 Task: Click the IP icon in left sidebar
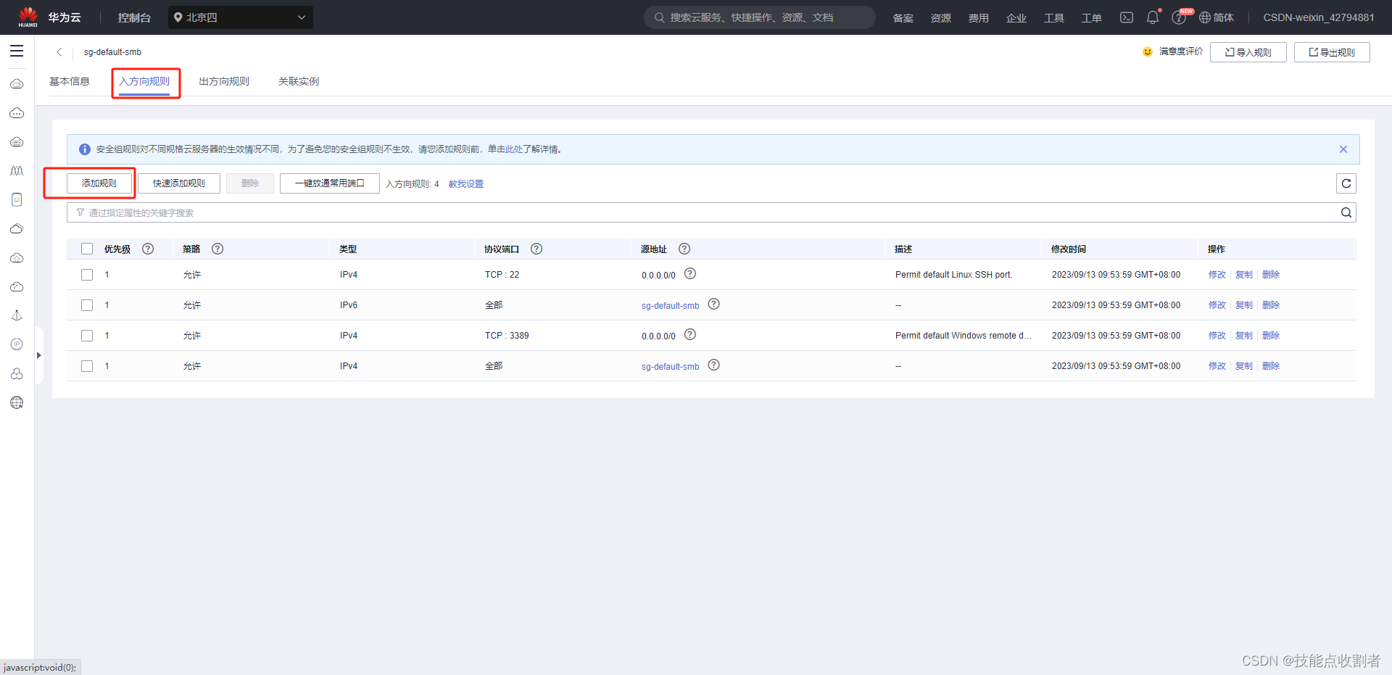(17, 344)
